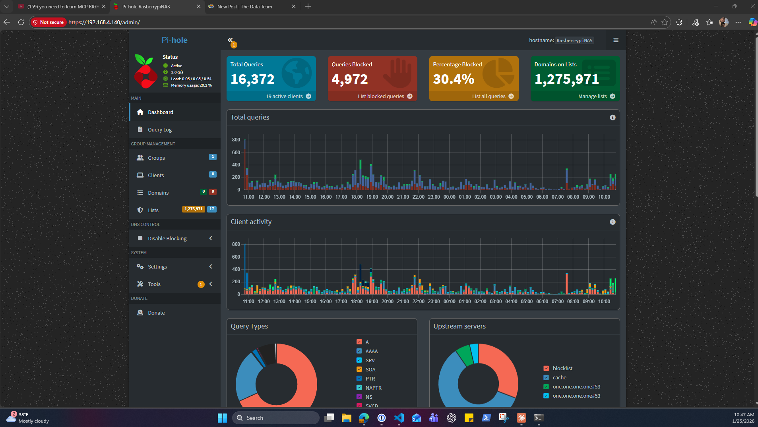Image resolution: width=758 pixels, height=427 pixels.
Task: Open Visual Studio Code from taskbar
Action: pyautogui.click(x=399, y=418)
